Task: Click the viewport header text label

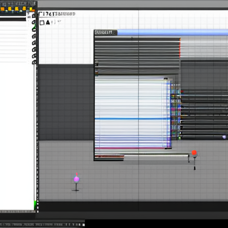Action: click(57, 14)
